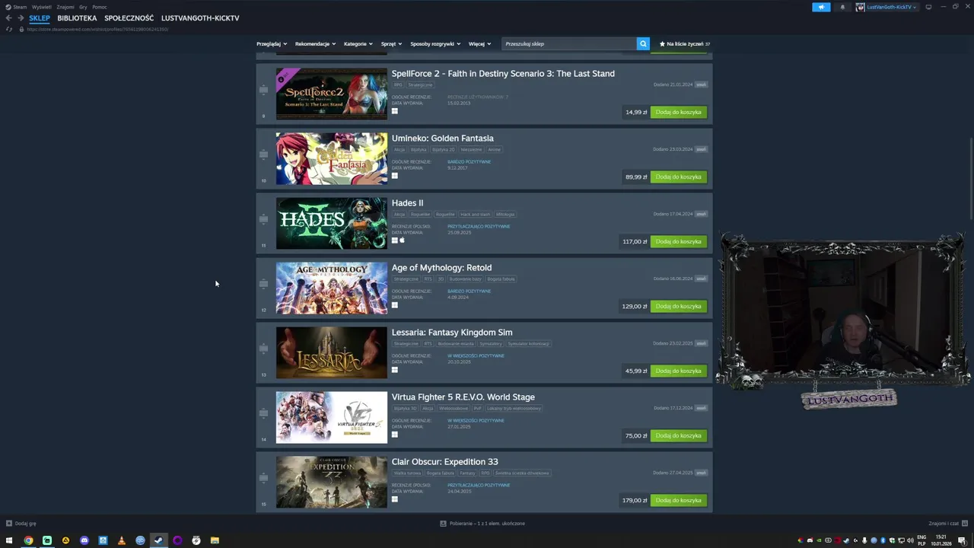
Task: Open the Hades II game thumbnail
Action: tap(331, 223)
